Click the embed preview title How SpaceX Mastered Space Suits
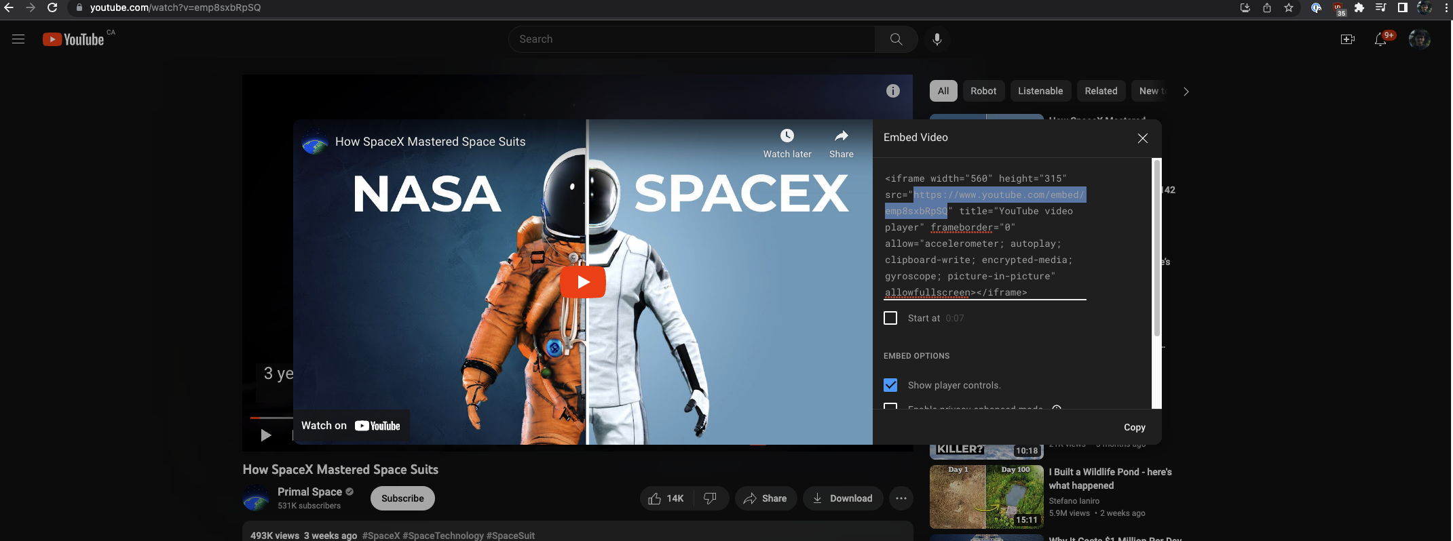 [x=430, y=142]
